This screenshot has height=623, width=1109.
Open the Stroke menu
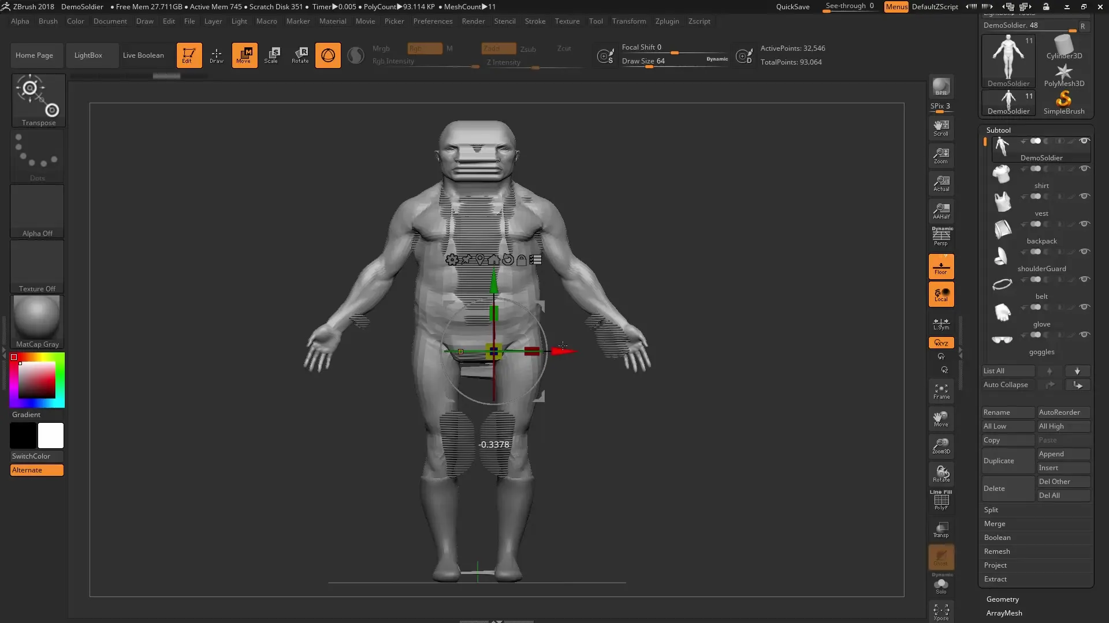pyautogui.click(x=534, y=21)
